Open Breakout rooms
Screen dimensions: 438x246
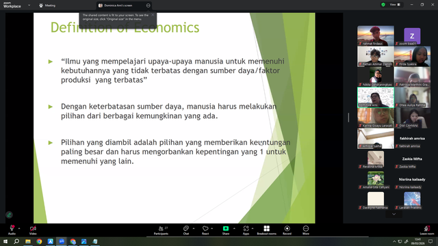[x=266, y=230]
